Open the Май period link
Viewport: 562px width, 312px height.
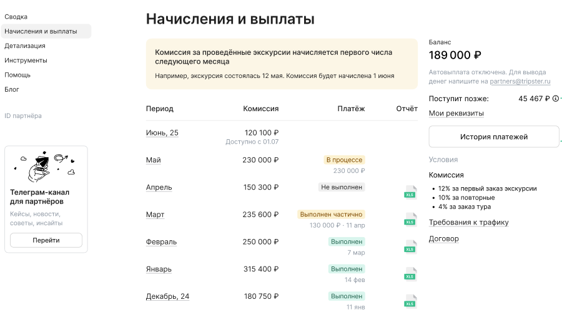pyautogui.click(x=153, y=160)
